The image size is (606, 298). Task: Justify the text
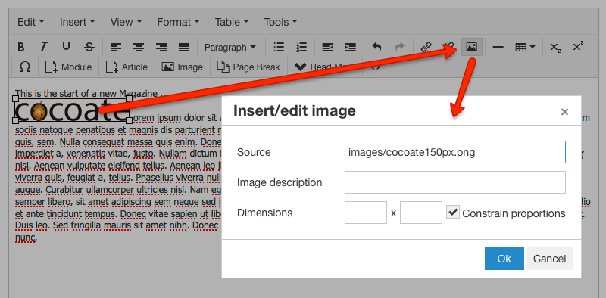(x=184, y=48)
